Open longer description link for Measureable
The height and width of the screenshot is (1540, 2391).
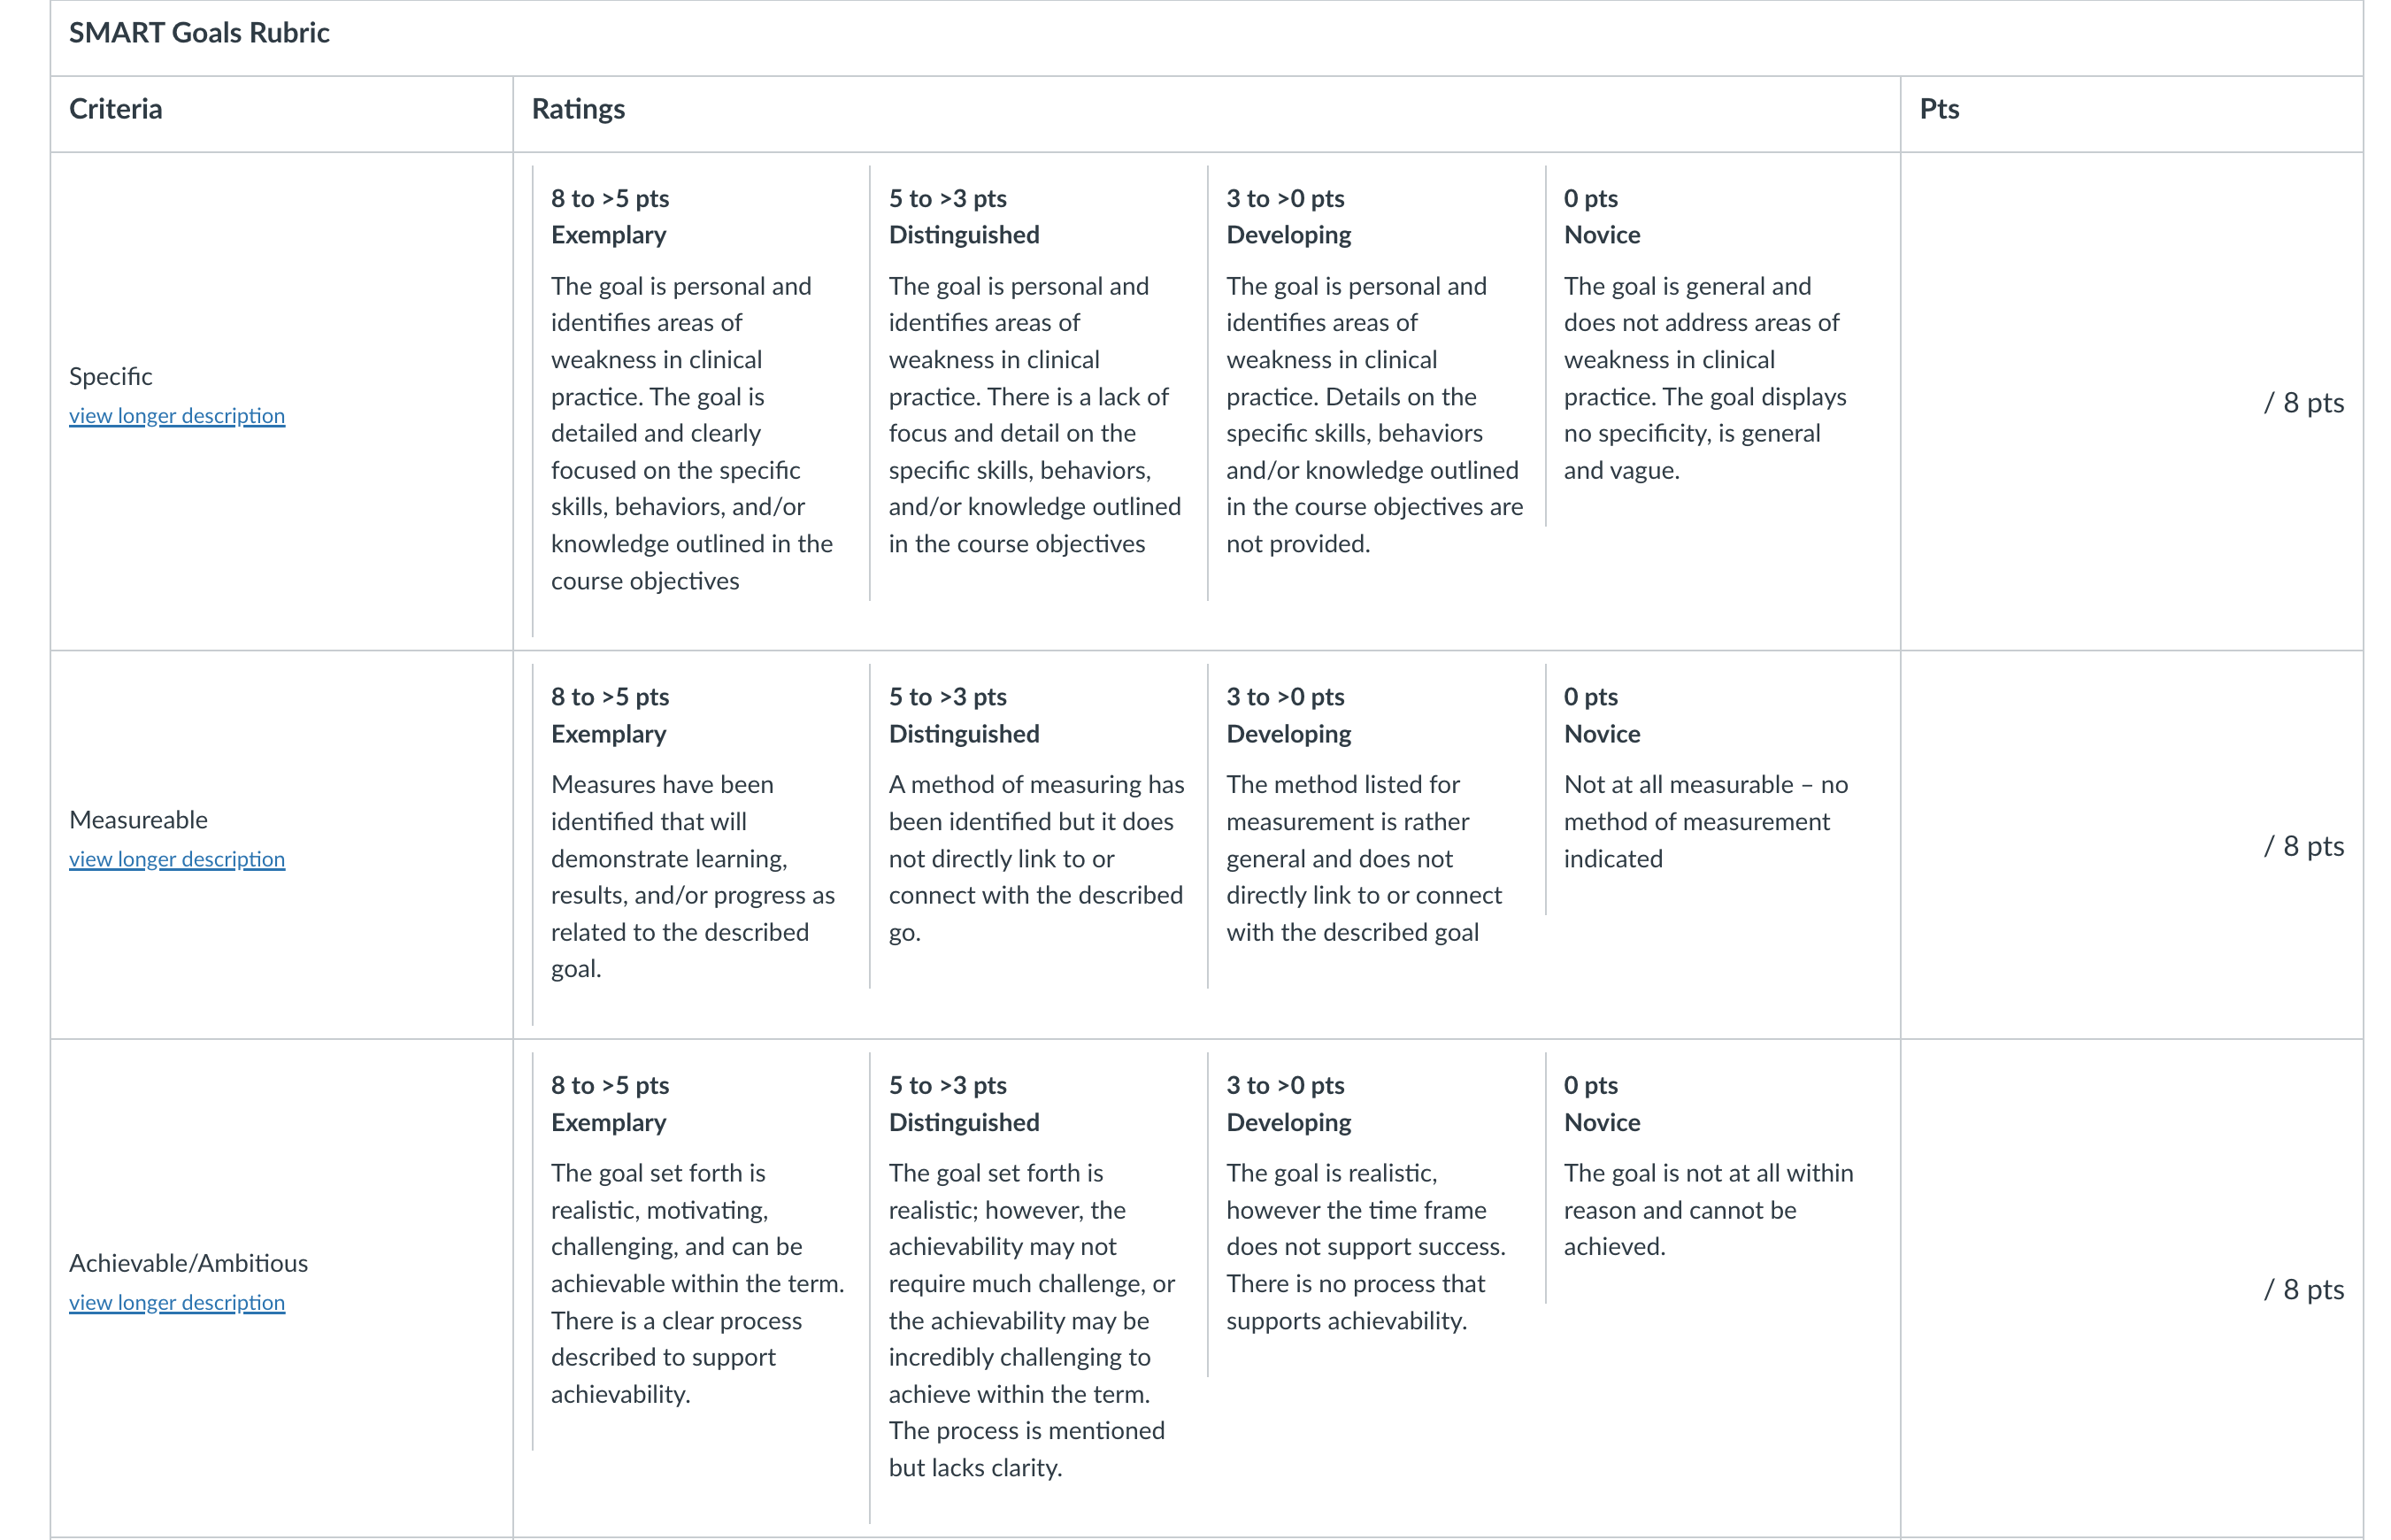[x=177, y=859]
